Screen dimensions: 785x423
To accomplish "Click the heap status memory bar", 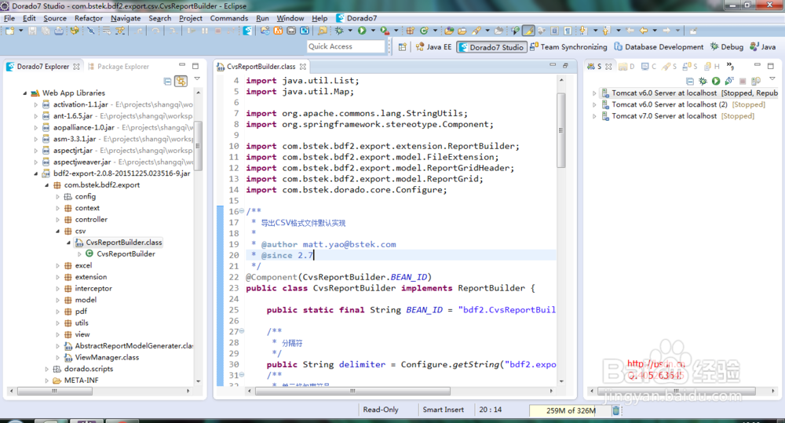I will click(570, 410).
